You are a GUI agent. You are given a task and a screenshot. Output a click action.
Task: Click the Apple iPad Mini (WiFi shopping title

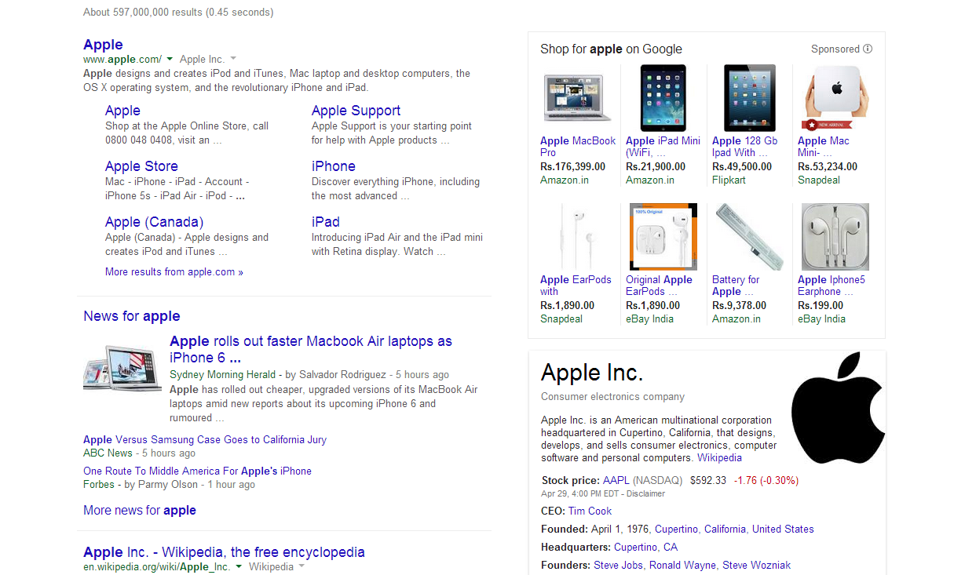click(663, 147)
